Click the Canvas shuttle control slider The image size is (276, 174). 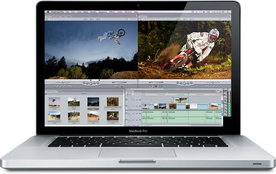point(213,82)
